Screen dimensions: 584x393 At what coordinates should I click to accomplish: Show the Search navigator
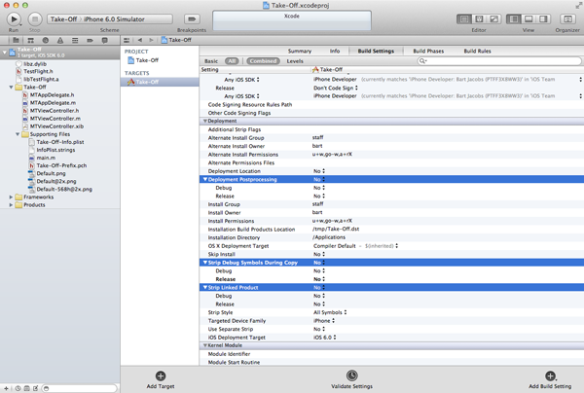[x=46, y=40]
